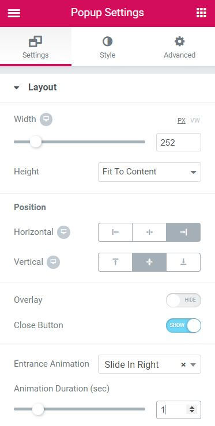Screen dimensions: 215x426
Task: Align popup vertically to the top
Action: (115, 262)
